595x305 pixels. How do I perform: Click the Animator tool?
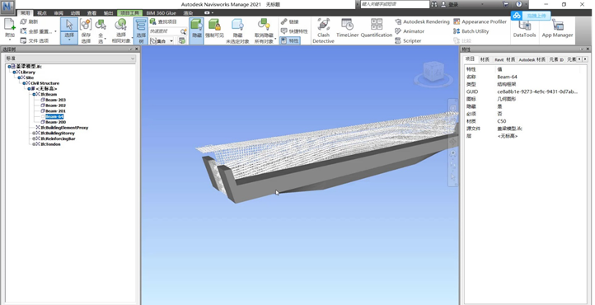[410, 31]
